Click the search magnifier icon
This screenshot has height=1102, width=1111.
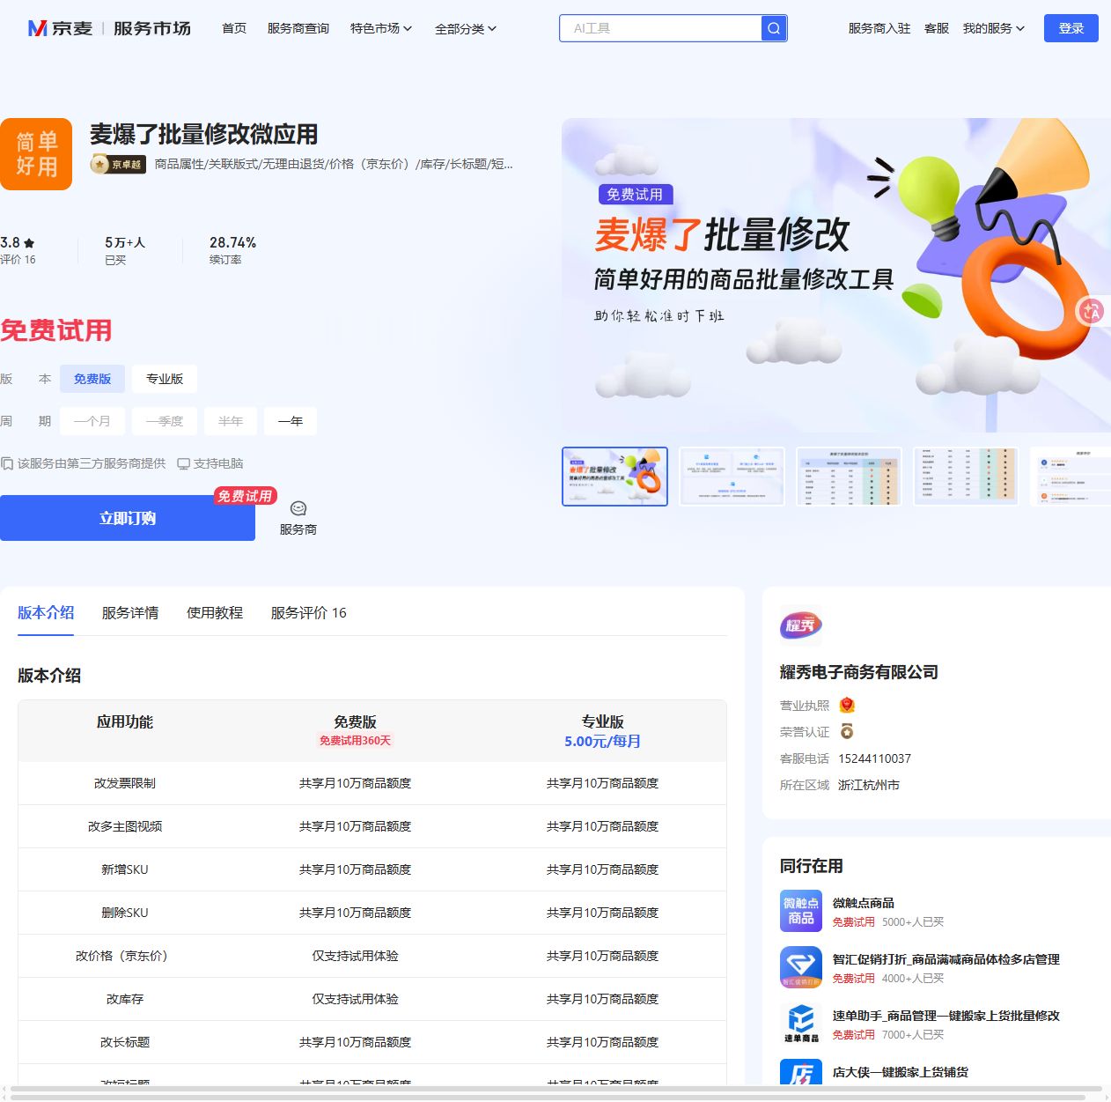pos(774,28)
